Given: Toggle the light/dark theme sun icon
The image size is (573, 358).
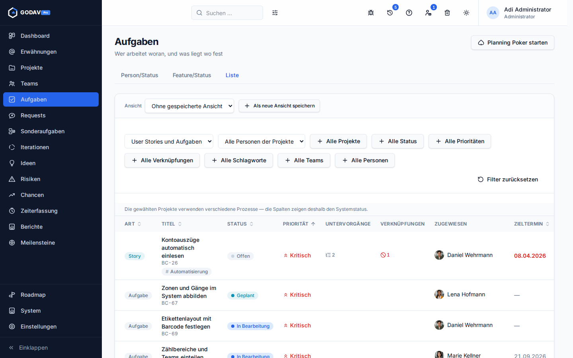Looking at the screenshot, I should pos(466,13).
